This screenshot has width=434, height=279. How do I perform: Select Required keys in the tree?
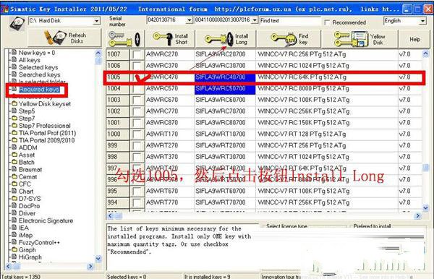point(39,90)
